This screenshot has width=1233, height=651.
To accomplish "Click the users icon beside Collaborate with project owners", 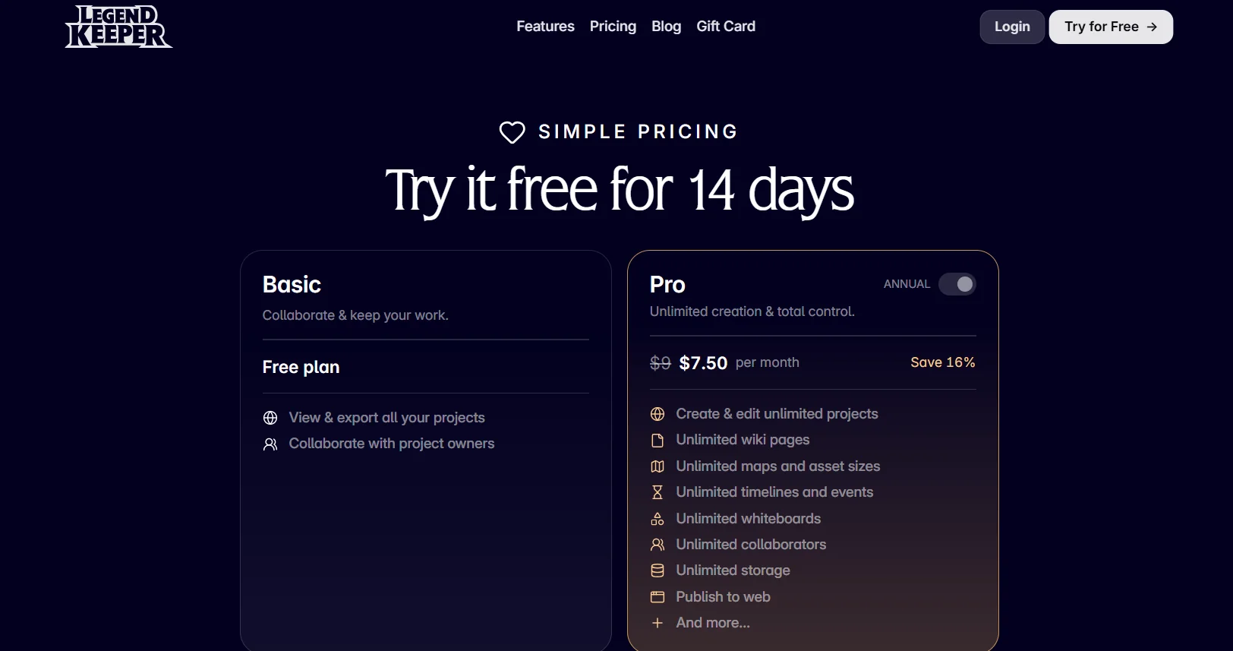I will click(270, 444).
